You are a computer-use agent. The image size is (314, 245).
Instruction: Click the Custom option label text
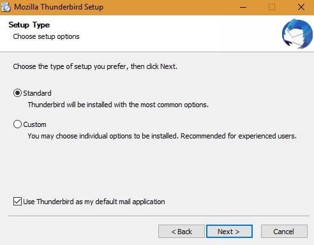pyautogui.click(x=34, y=124)
